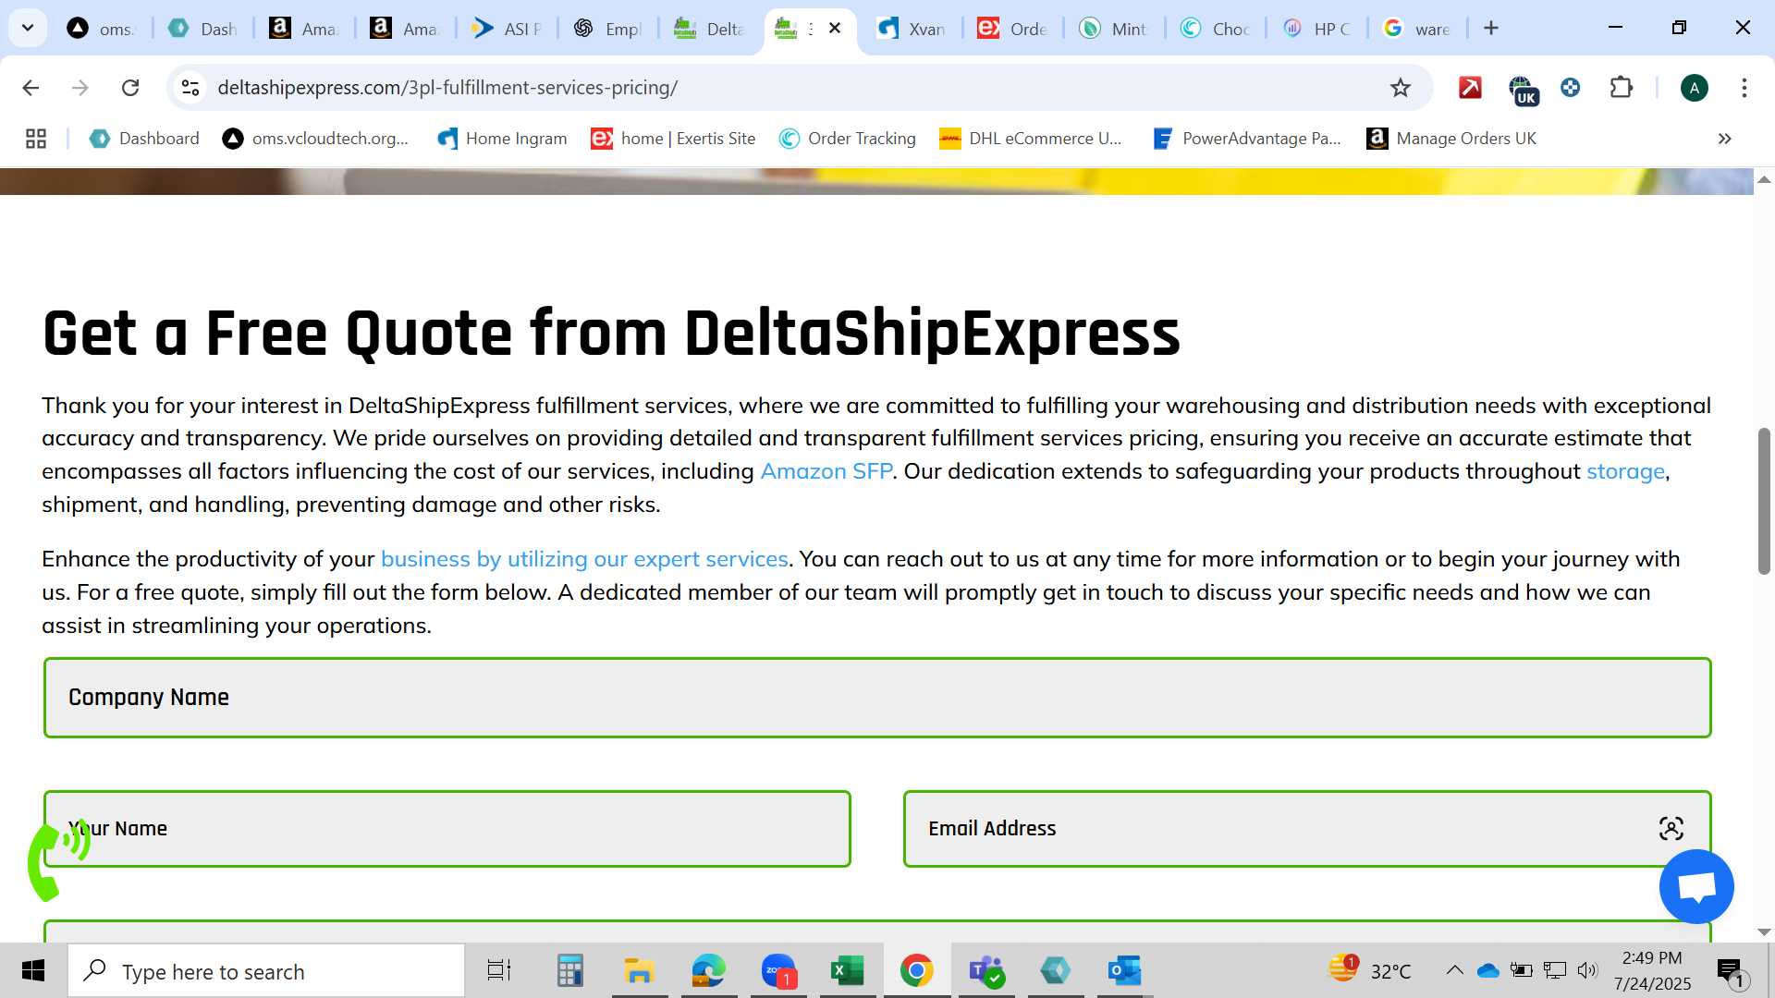1775x998 pixels.
Task: Open Microsoft Edge from the taskbar
Action: point(708,971)
